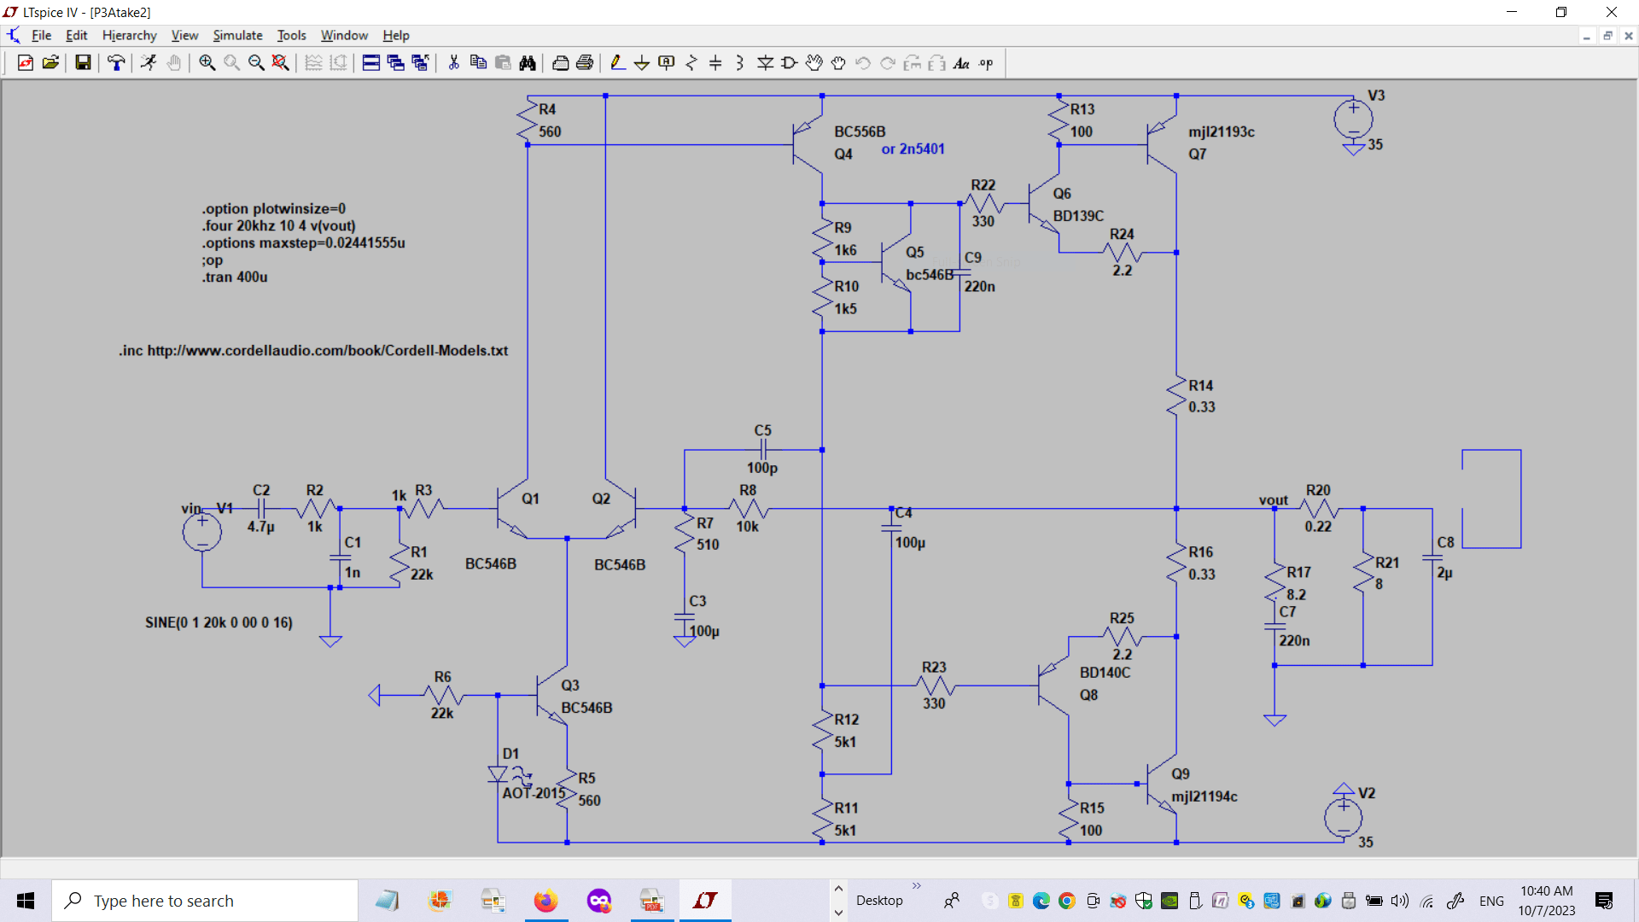Select the Copy tool icon
Screen dimensions: 1639x922
point(478,63)
